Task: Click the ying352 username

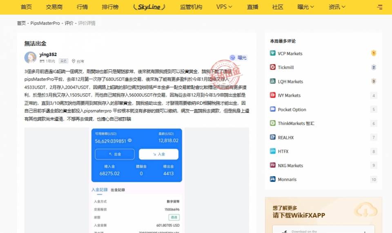Action: pyautogui.click(x=48, y=54)
